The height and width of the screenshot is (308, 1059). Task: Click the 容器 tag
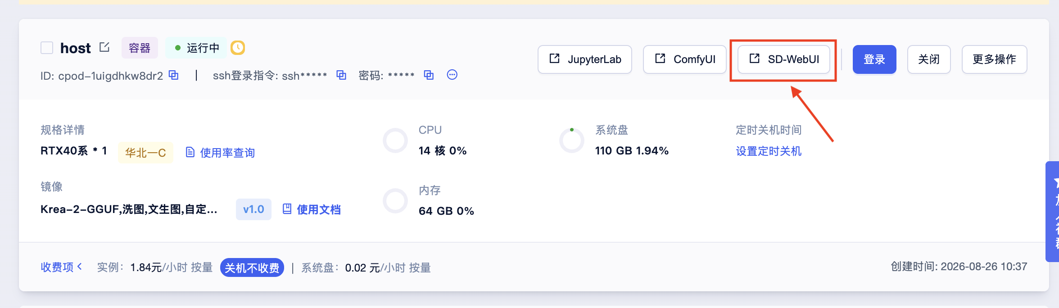click(140, 48)
